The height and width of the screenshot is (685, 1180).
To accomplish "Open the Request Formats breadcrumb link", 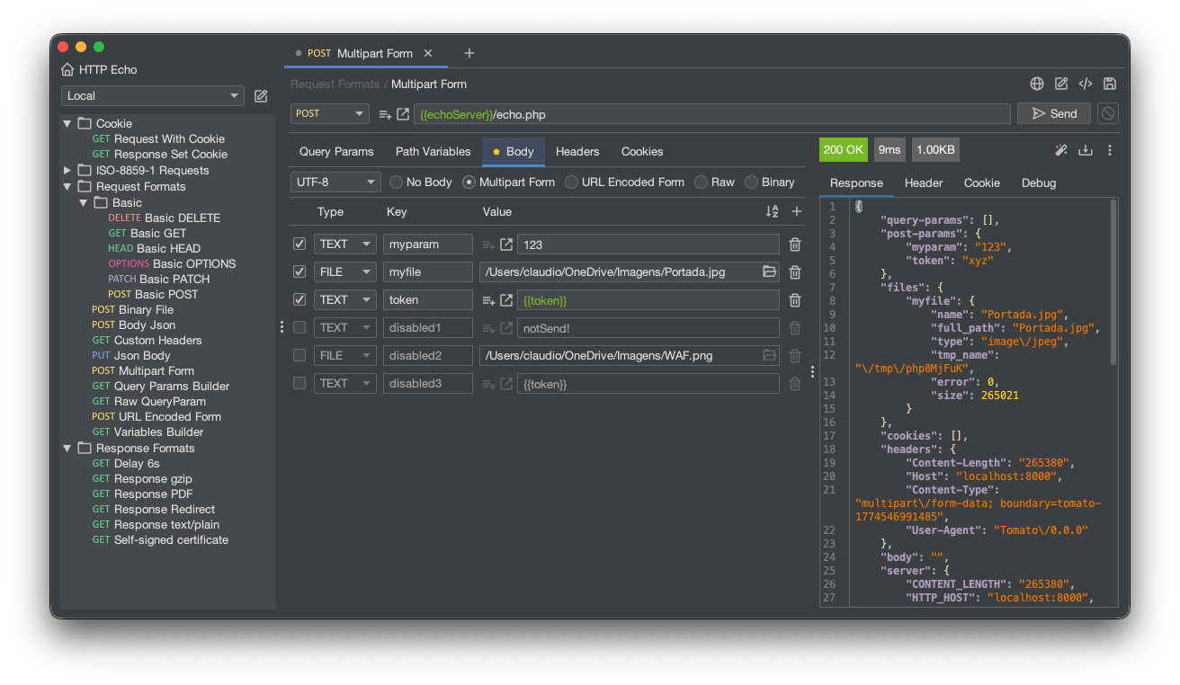I will click(335, 84).
